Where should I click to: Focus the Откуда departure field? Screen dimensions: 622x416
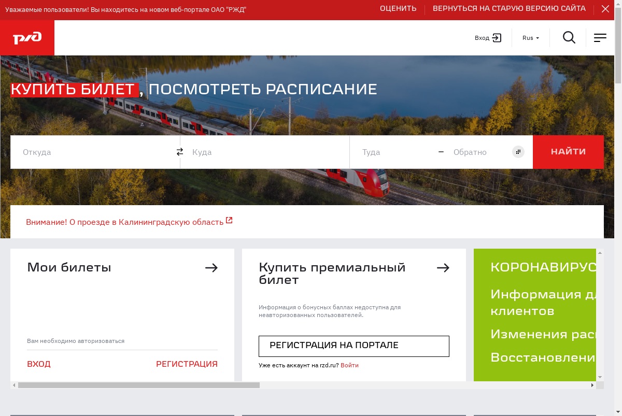tap(95, 152)
